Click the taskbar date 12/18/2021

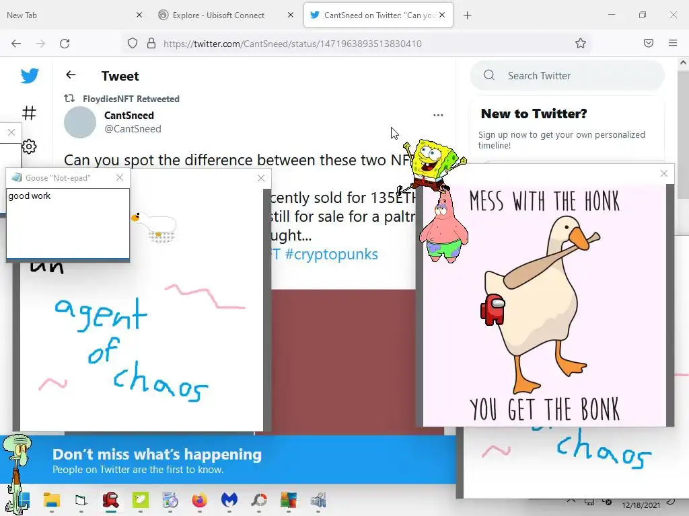point(641,505)
